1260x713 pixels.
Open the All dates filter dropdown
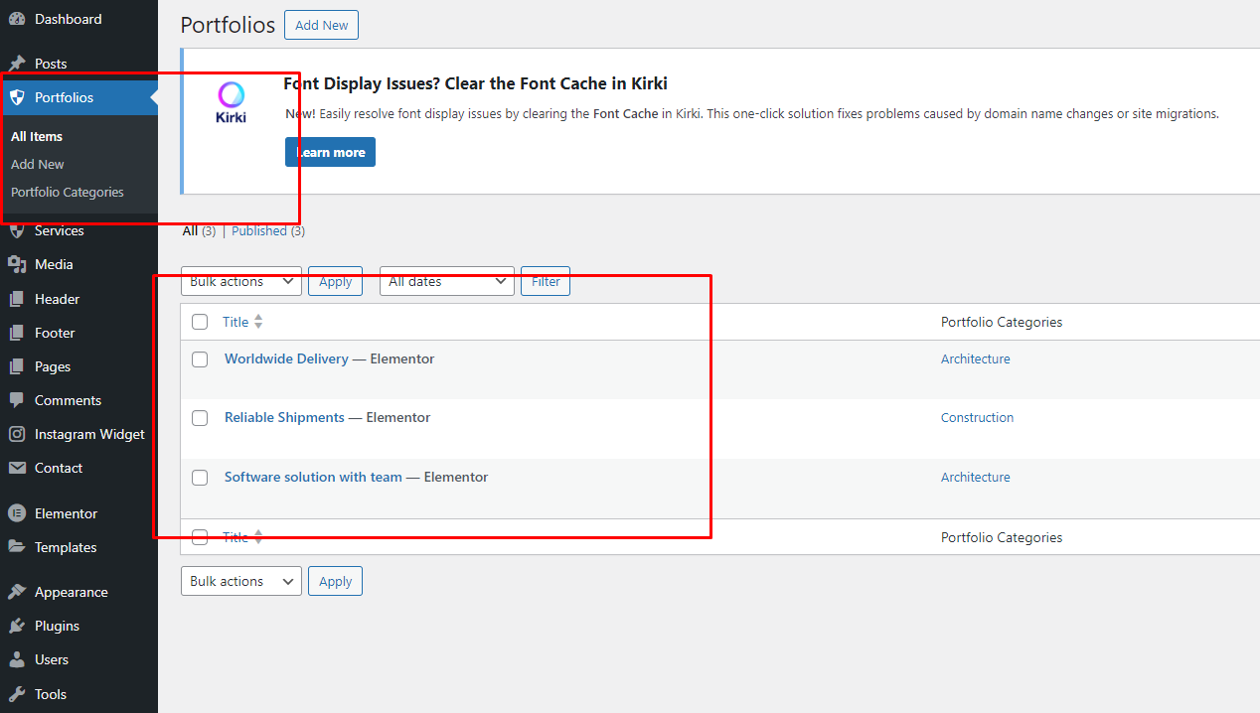pos(447,281)
